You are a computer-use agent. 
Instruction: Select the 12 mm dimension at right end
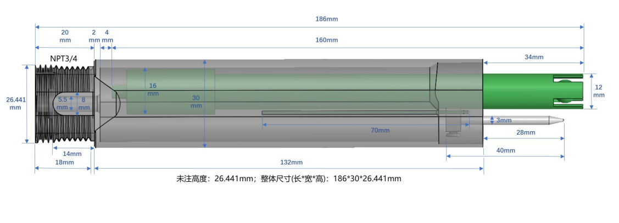599,91
